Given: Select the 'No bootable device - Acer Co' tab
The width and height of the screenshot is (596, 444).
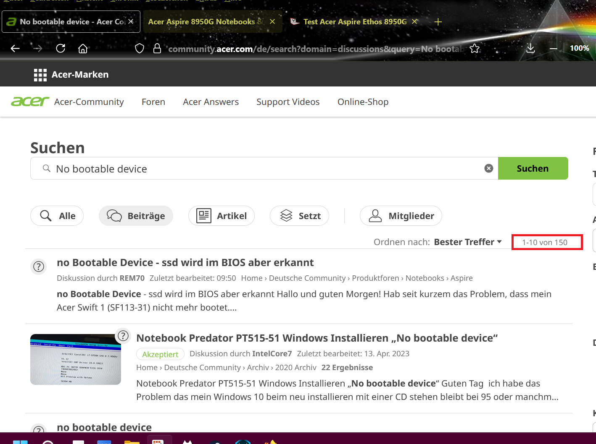Looking at the screenshot, I should pyautogui.click(x=71, y=22).
